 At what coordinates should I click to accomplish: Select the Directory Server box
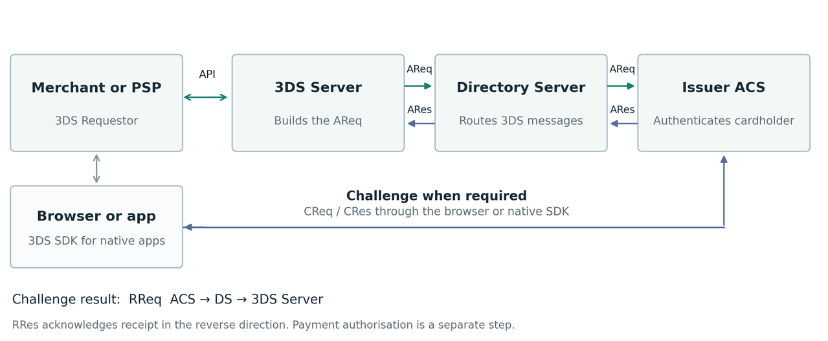[x=521, y=103]
